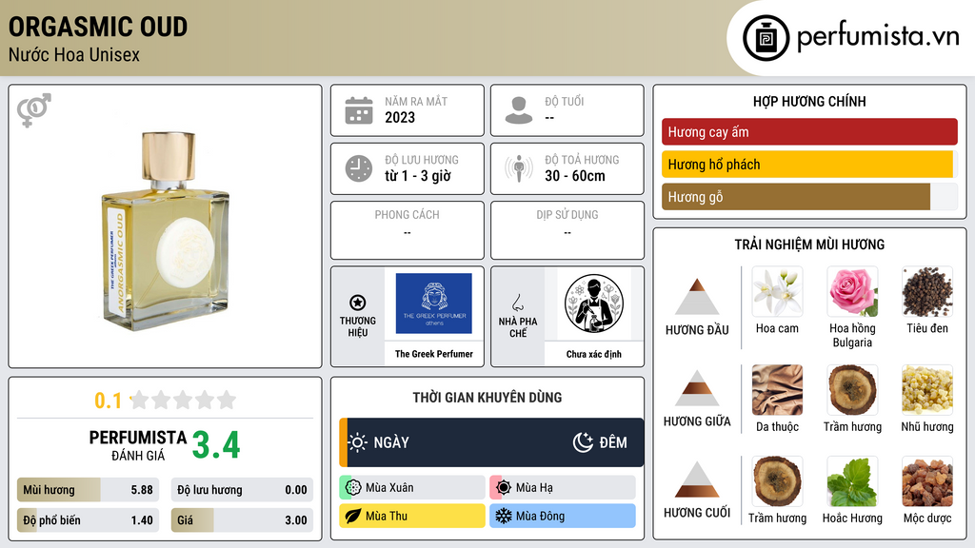Click the Mùa Hạ season label
The image size is (975, 548).
click(x=534, y=488)
